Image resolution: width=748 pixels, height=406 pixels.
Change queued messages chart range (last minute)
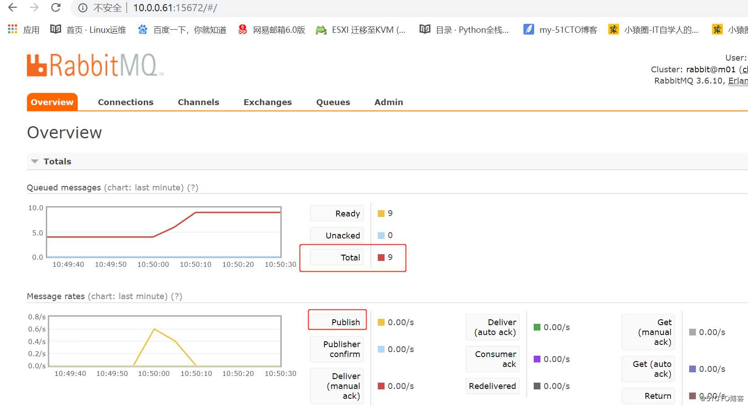click(144, 187)
